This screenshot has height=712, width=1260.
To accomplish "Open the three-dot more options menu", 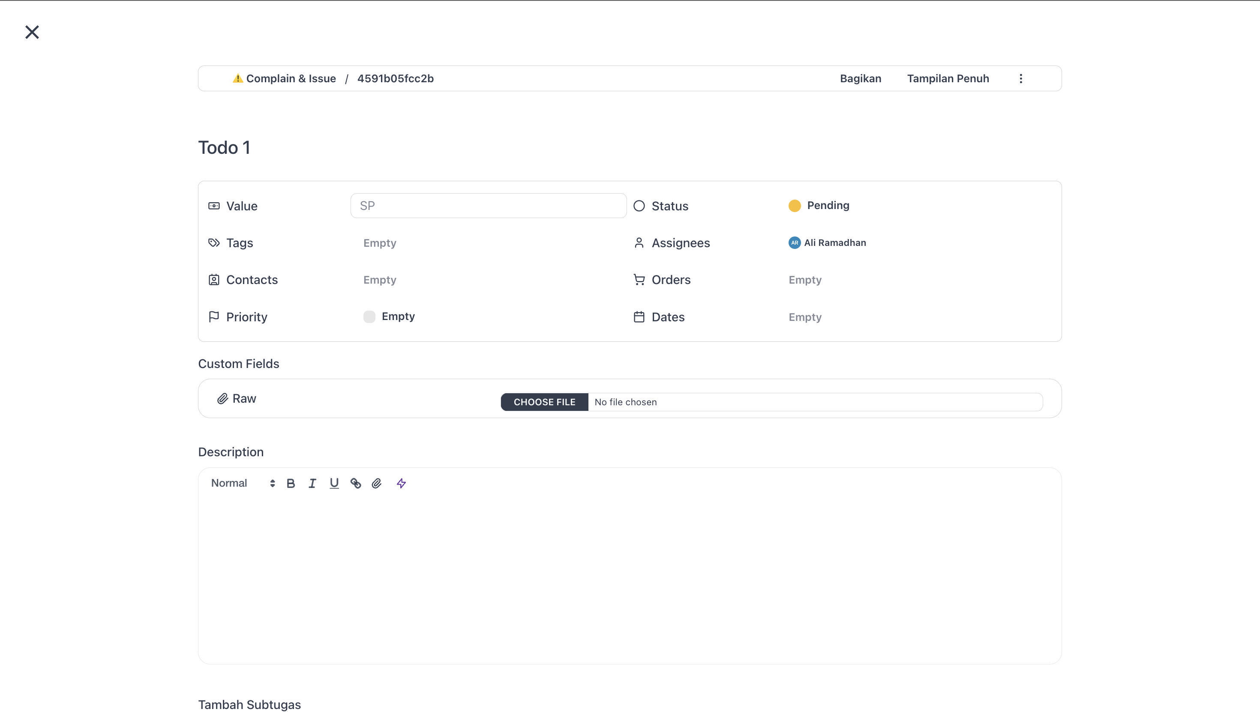I will point(1021,79).
